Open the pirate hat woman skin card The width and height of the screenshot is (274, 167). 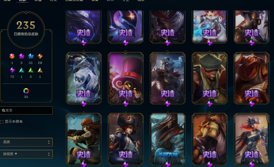click(x=126, y=139)
